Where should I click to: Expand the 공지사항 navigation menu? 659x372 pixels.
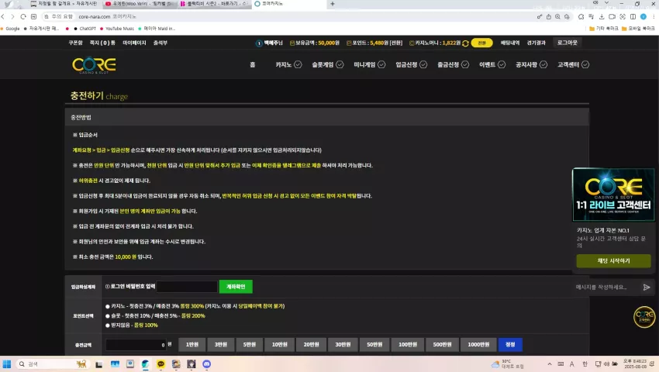point(531,65)
